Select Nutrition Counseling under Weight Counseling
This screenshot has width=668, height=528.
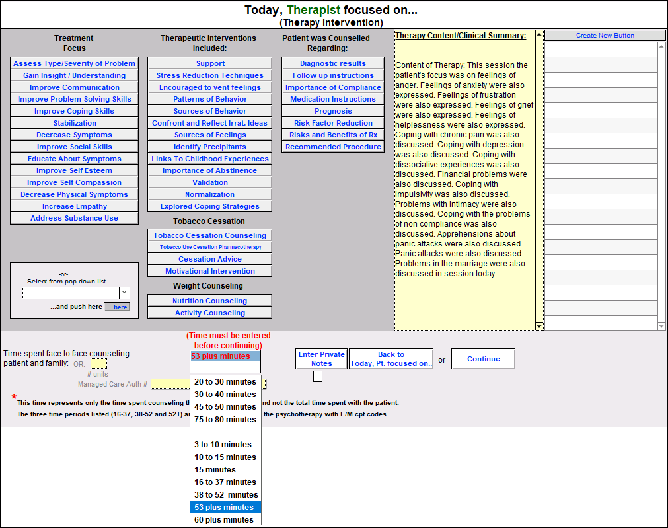209,301
